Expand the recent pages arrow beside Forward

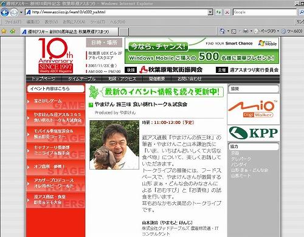point(21,12)
